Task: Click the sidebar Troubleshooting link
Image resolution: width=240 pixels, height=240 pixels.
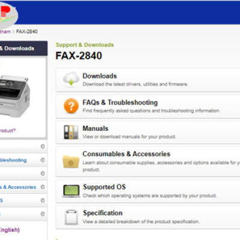Action: point(13,160)
